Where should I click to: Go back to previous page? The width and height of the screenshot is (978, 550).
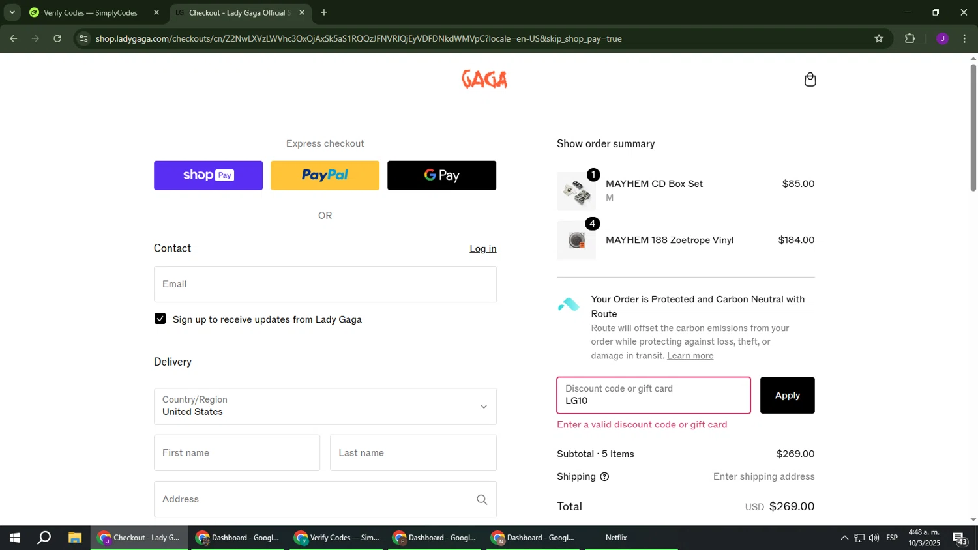tap(13, 39)
